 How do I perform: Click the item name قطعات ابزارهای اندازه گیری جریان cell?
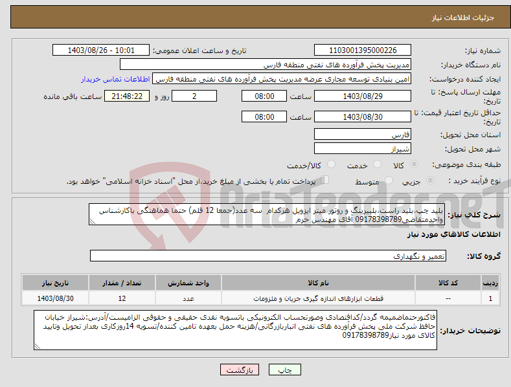tap(319, 298)
